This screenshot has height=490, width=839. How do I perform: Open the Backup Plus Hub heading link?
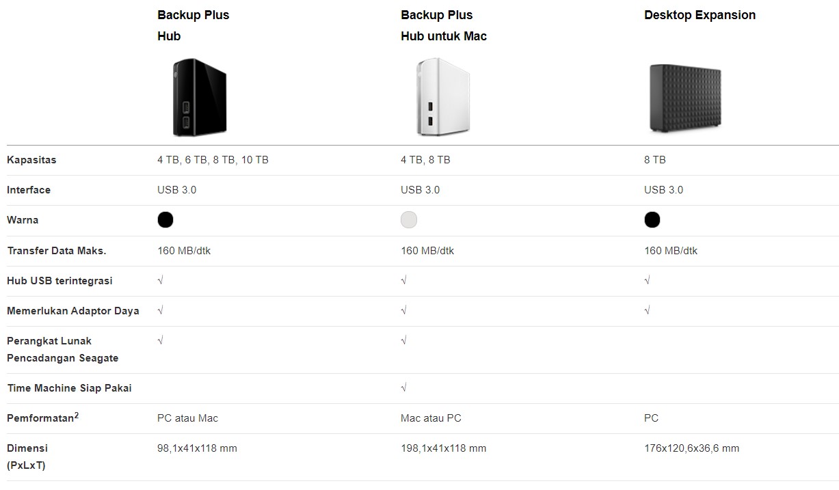pyautogui.click(x=194, y=25)
